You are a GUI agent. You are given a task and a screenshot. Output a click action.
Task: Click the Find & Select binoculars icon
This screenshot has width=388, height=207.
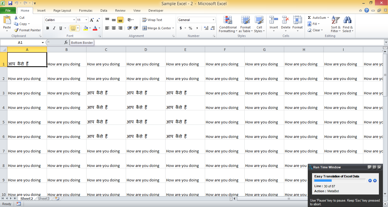347,20
